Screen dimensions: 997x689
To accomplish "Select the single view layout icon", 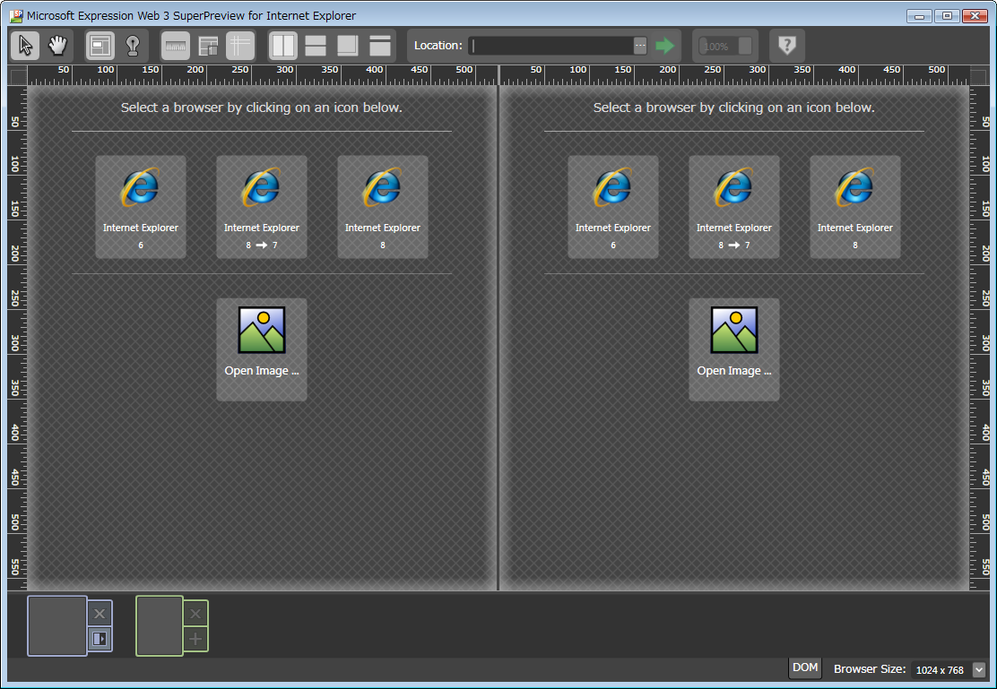I will click(380, 46).
